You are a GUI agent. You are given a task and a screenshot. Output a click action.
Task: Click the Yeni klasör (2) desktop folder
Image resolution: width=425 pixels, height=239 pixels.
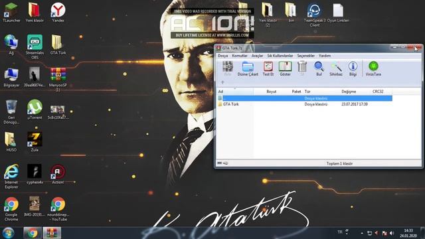pos(268,15)
